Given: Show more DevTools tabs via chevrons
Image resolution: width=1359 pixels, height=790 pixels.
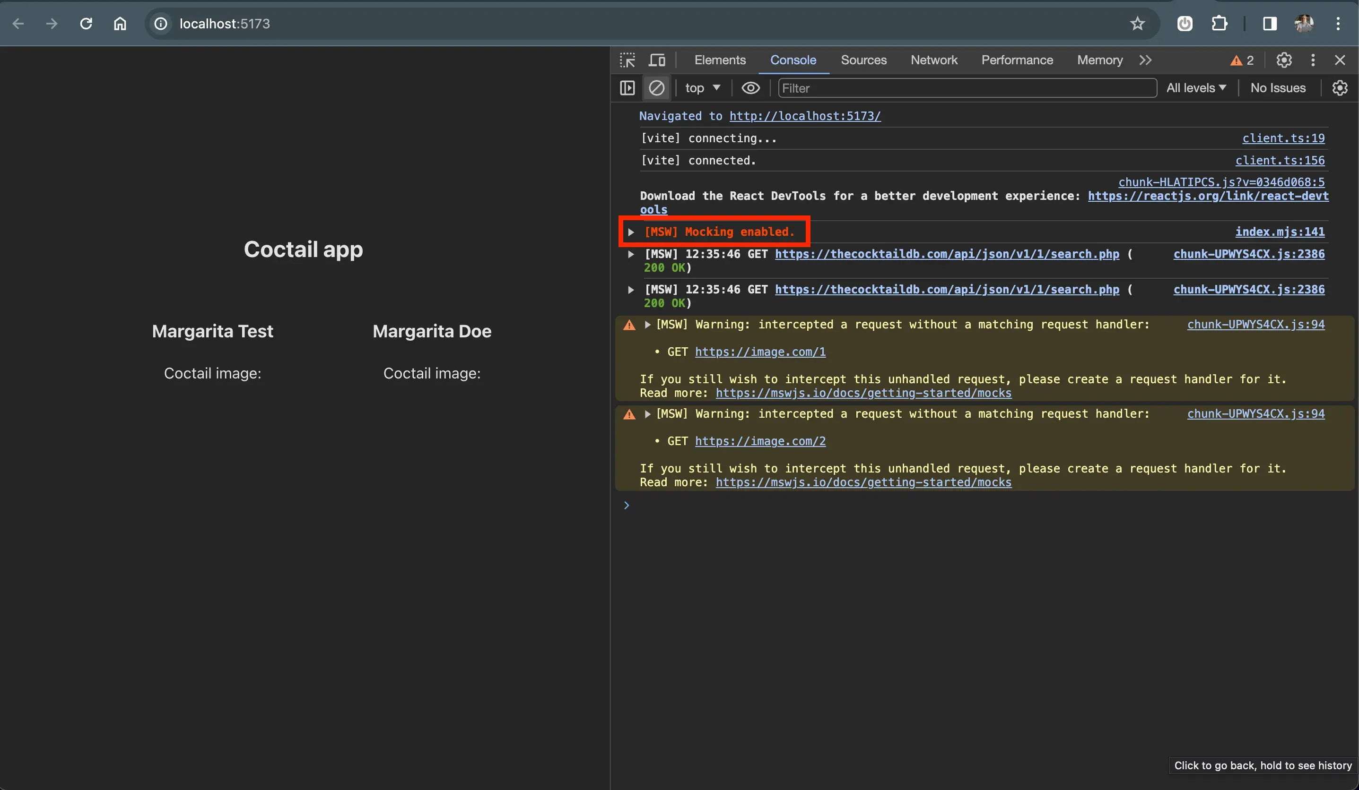Looking at the screenshot, I should click(x=1145, y=60).
